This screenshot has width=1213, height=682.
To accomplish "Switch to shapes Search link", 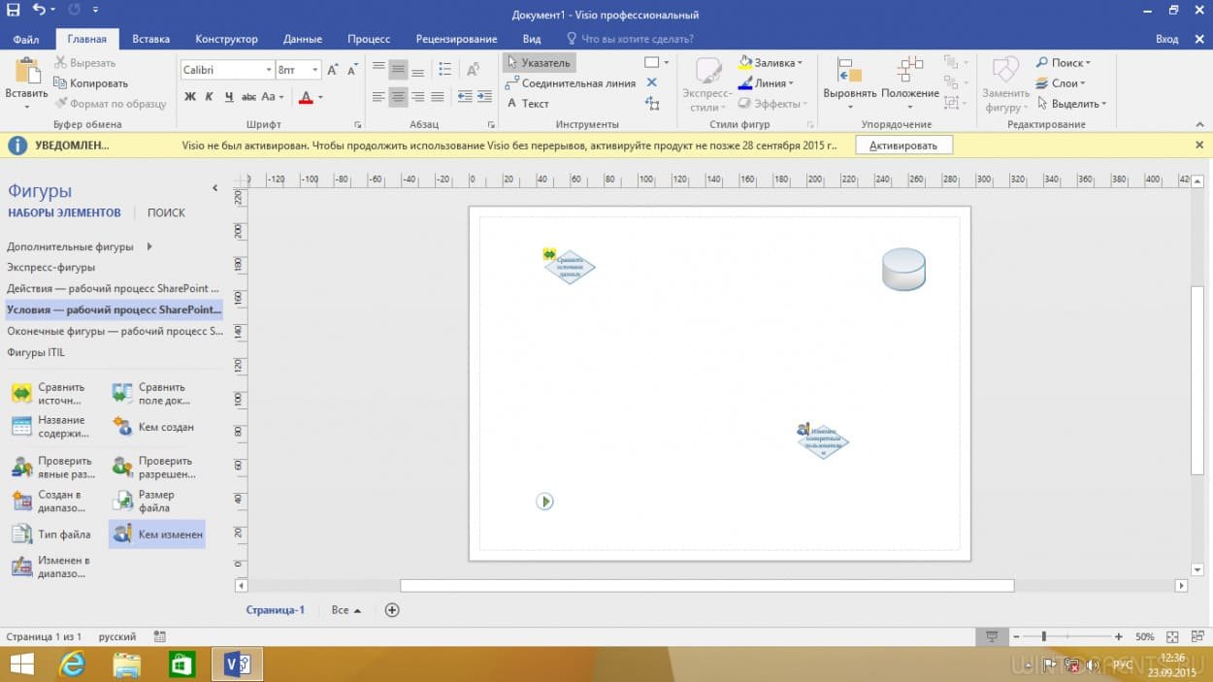I will click(166, 212).
